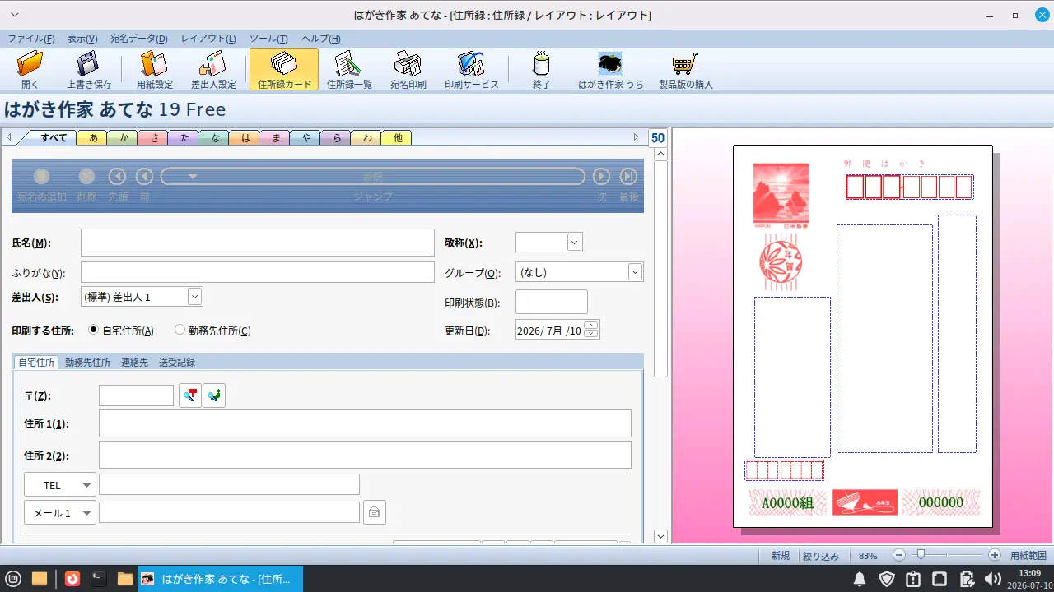Open the レイアウト(L) menu
The width and height of the screenshot is (1054, 592).
click(208, 39)
